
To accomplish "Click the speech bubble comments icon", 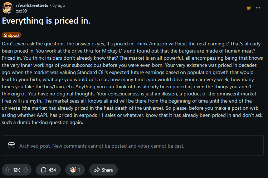I will 44,170.
